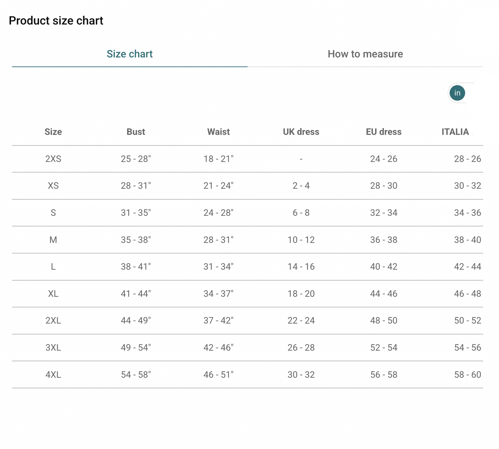
Task: Select the 4XL size row label
Action: click(53, 375)
